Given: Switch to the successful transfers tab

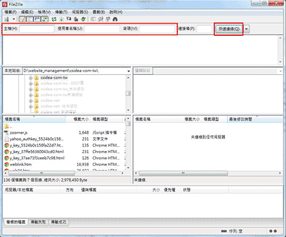Looking at the screenshot, I should click(58, 222).
